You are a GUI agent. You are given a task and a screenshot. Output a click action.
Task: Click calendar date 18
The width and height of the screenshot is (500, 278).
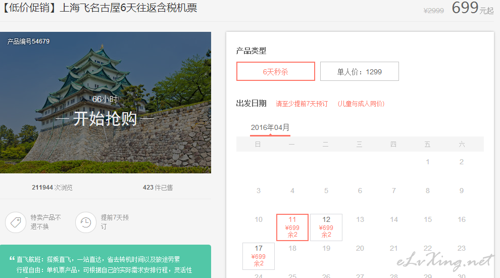[292, 248]
